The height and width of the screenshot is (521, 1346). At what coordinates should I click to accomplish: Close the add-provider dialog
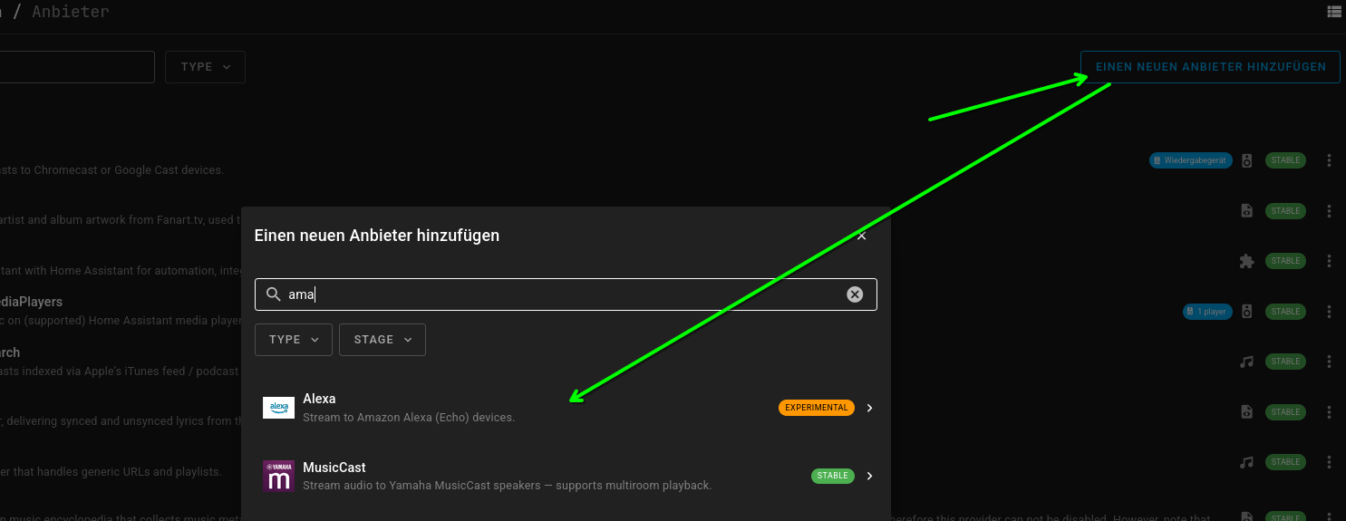[x=861, y=236]
